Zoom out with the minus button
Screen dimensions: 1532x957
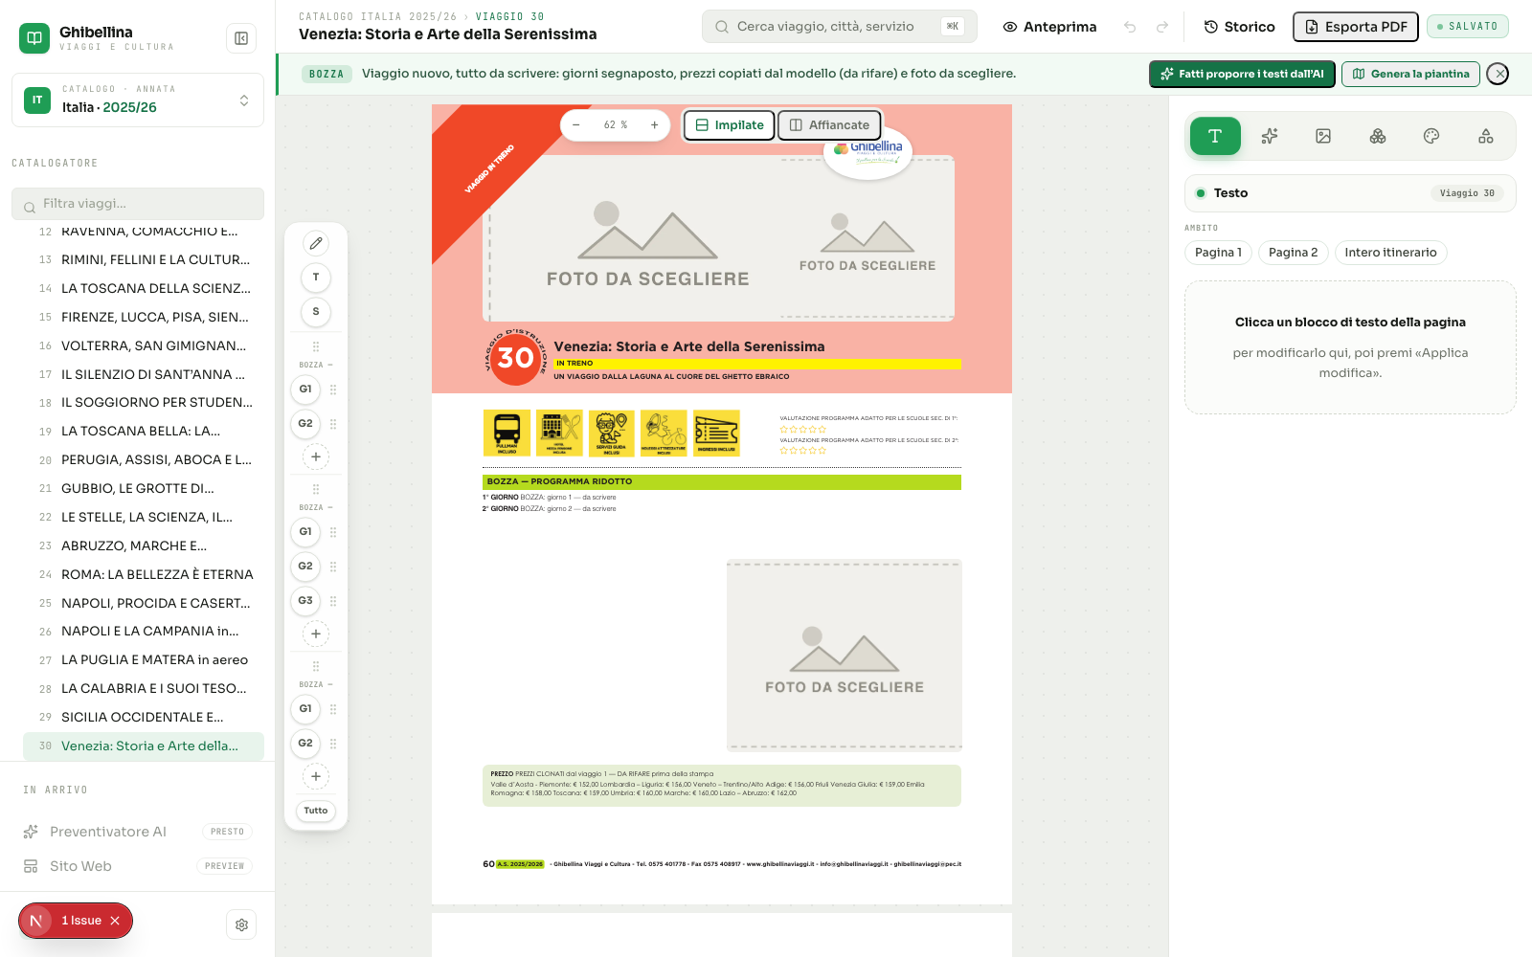[575, 125]
